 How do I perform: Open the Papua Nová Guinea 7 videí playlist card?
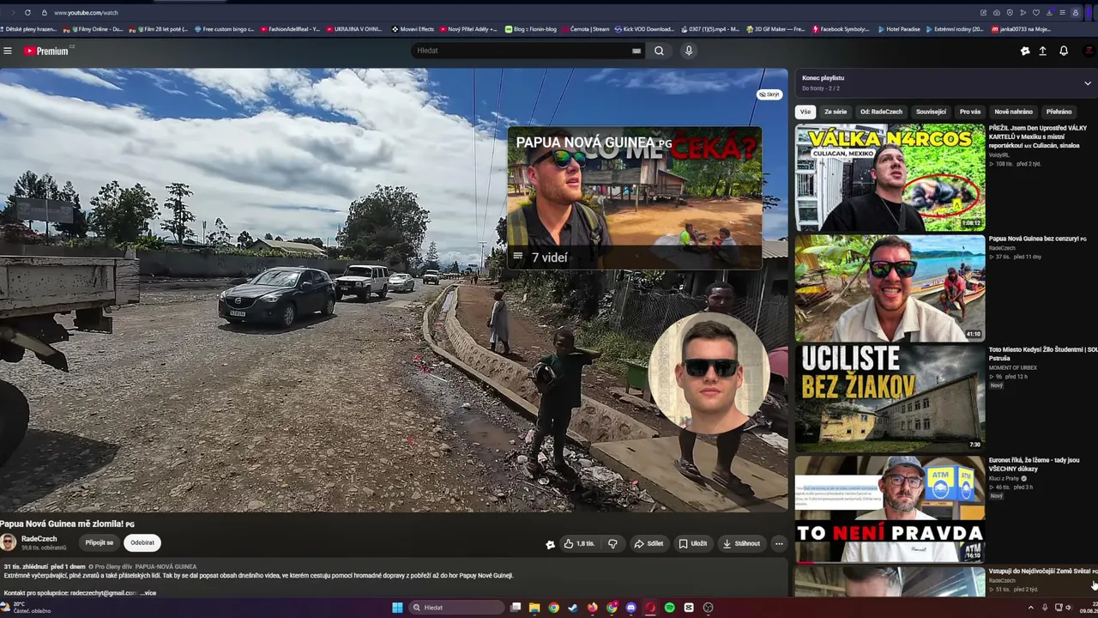634,198
